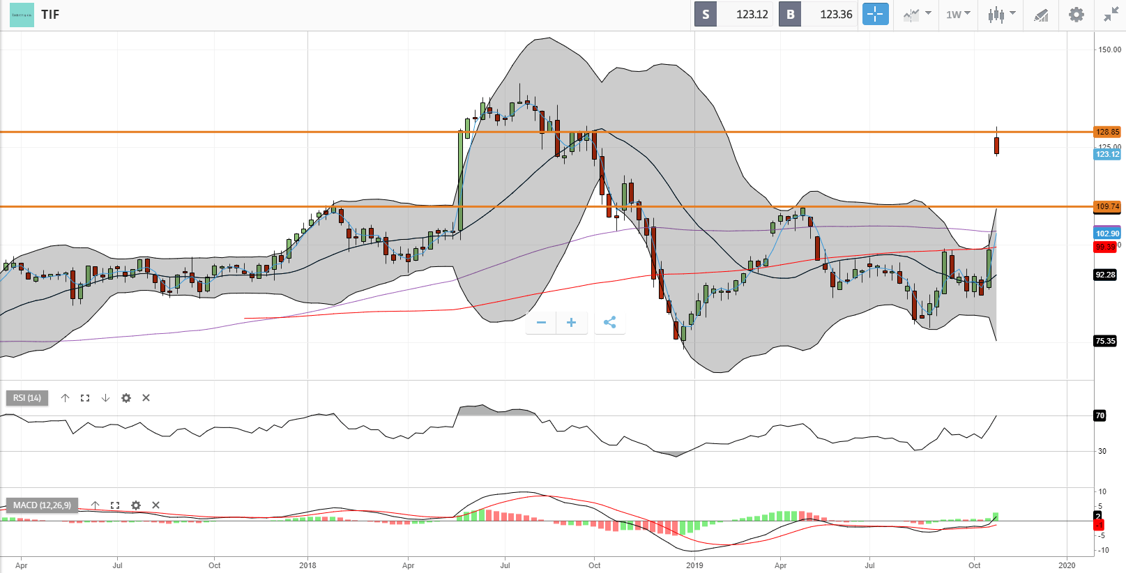Viewport: 1126px width, 573px height.
Task: Move MACD panel up with arrow
Action: tap(95, 505)
